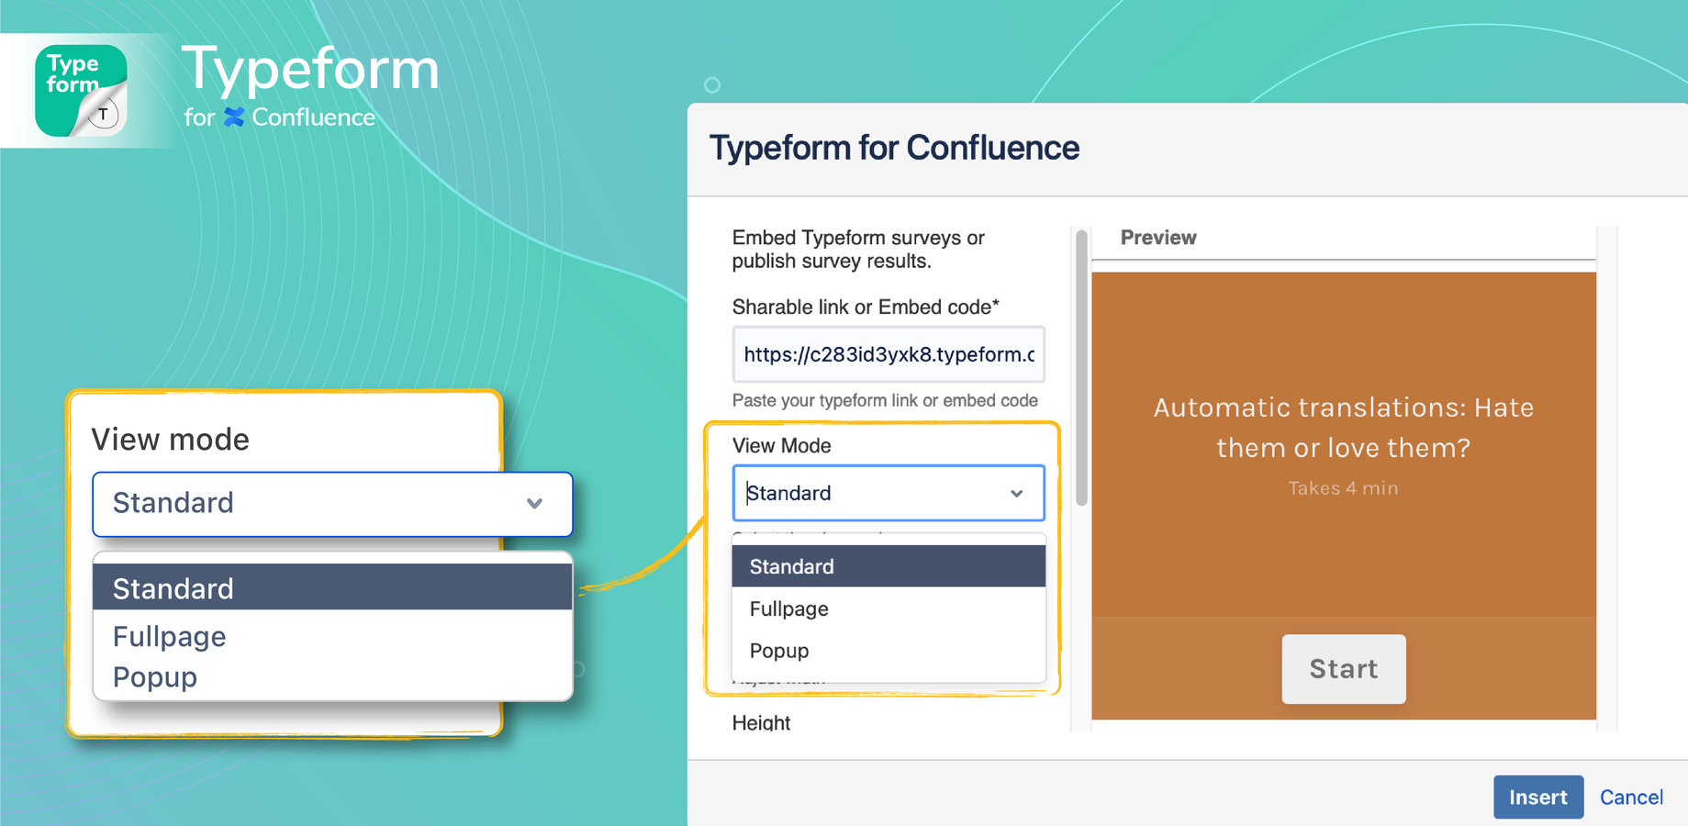
Task: Select 'Fullpage' option in the dialog's dropdown list
Action: (889, 608)
